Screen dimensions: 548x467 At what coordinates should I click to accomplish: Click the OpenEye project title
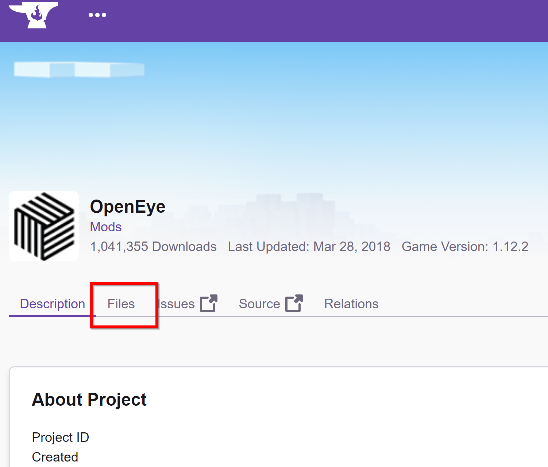(128, 207)
